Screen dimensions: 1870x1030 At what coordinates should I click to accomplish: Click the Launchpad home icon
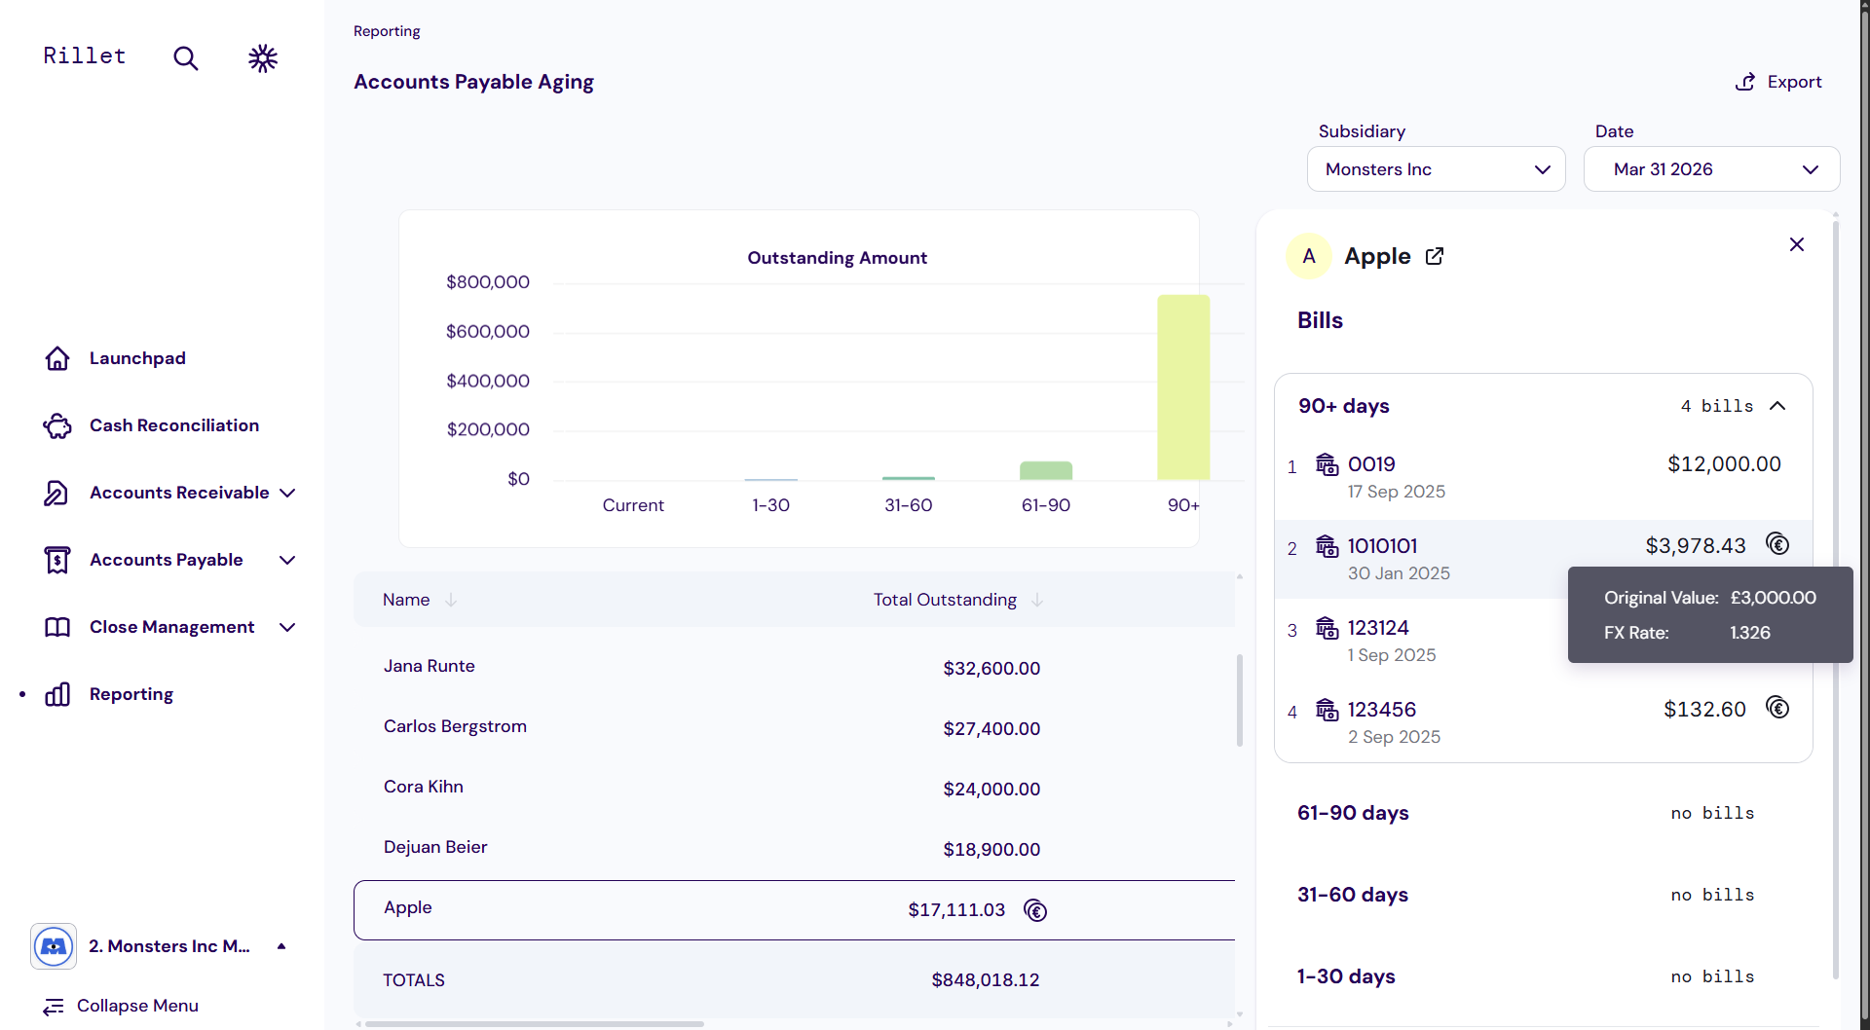pos(57,358)
